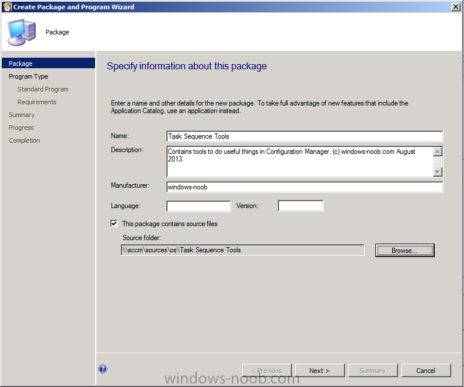Click the empty Language field
Viewport: 464px width, 387px height.
click(198, 206)
